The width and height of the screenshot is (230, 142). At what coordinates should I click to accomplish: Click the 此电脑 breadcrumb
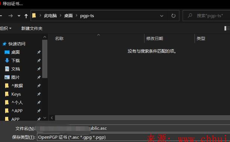click(x=50, y=16)
